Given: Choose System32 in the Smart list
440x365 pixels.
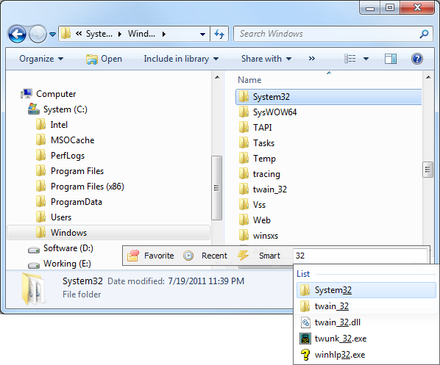Looking at the screenshot, I should pyautogui.click(x=366, y=290).
